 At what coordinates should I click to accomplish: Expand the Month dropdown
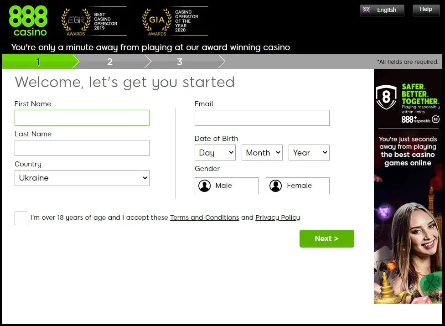262,153
